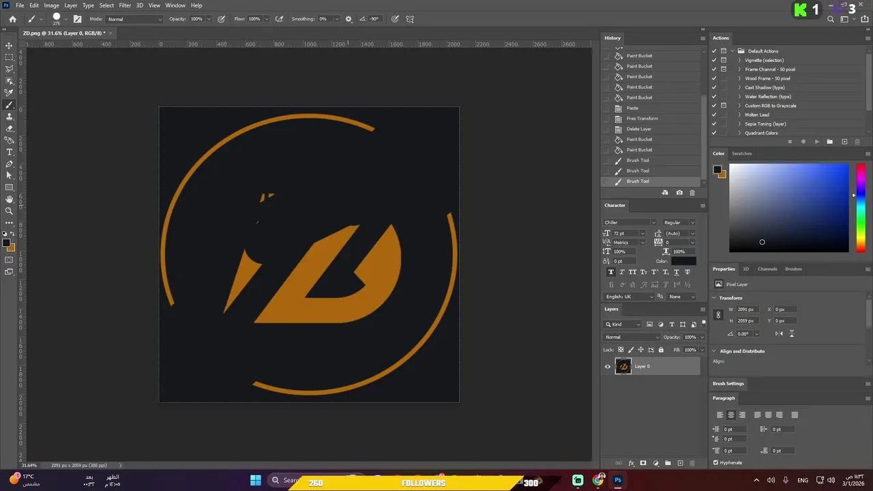Viewport: 873px width, 491px height.
Task: Open layer blend mode Normal dropdown
Action: [632, 337]
